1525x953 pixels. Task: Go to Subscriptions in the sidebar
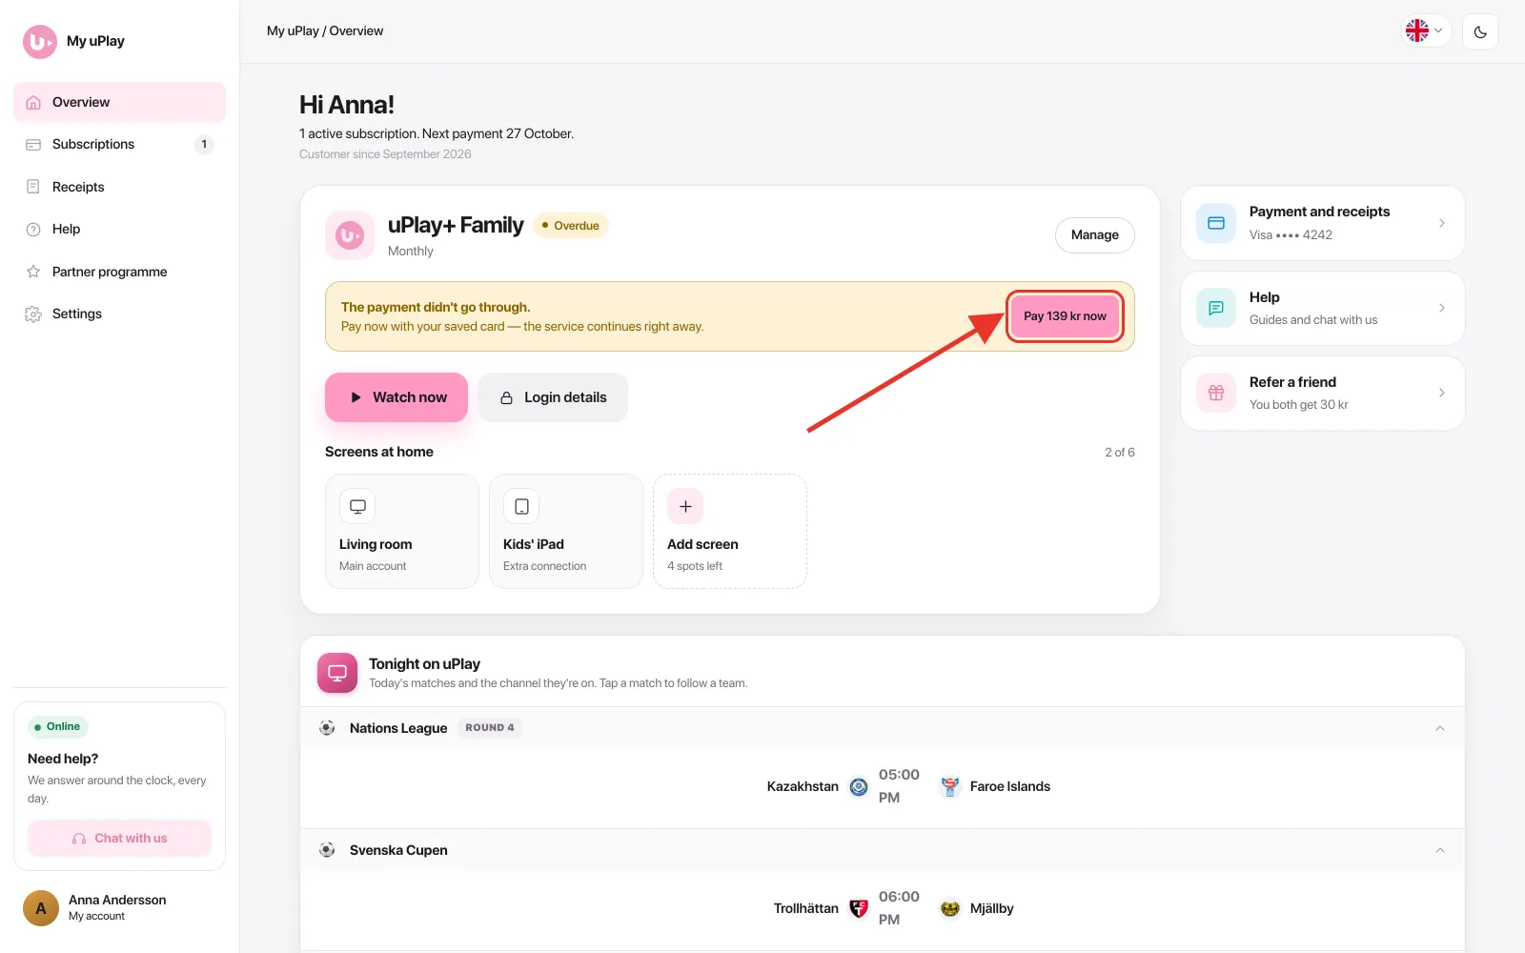coord(119,144)
